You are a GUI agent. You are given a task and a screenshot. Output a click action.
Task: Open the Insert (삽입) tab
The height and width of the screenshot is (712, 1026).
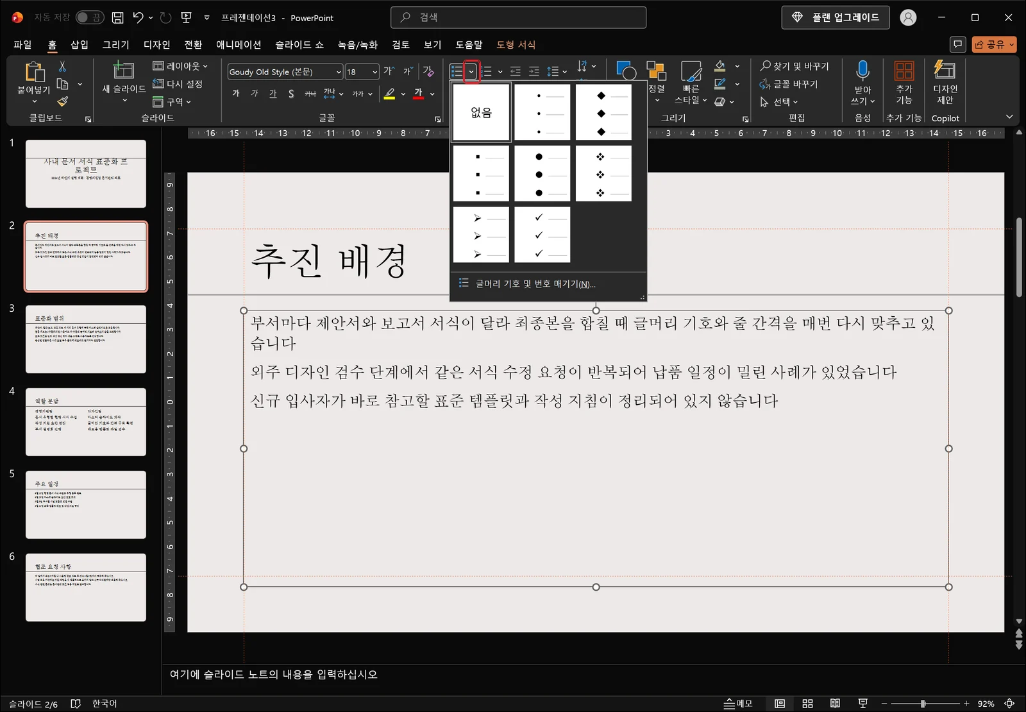[x=80, y=44]
